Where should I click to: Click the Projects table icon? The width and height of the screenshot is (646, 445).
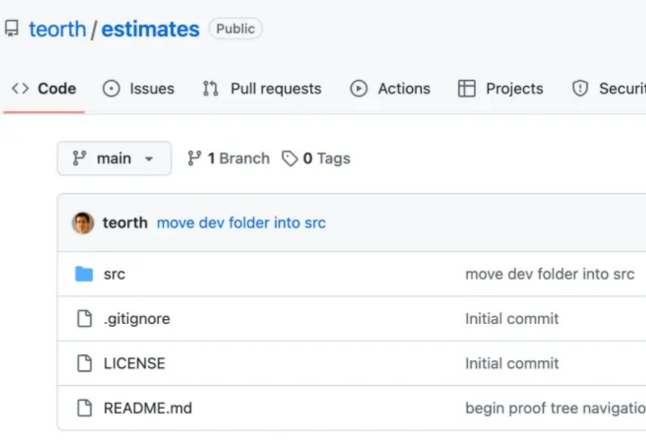(x=467, y=89)
